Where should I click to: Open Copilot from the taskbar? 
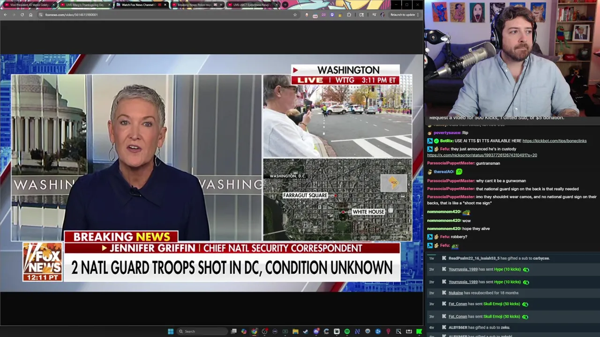(x=244, y=331)
